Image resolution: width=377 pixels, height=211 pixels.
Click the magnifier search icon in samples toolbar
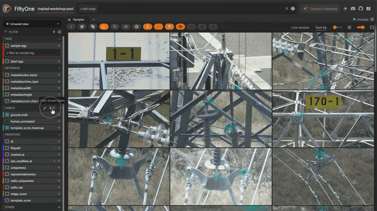point(115,27)
